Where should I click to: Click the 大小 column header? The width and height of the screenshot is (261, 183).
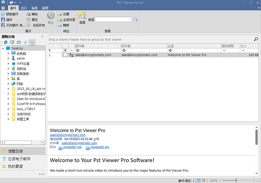(249, 46)
